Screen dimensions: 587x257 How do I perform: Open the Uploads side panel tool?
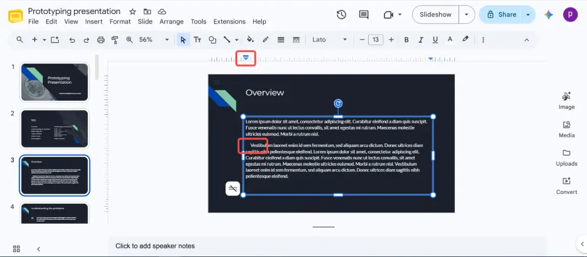click(x=566, y=157)
